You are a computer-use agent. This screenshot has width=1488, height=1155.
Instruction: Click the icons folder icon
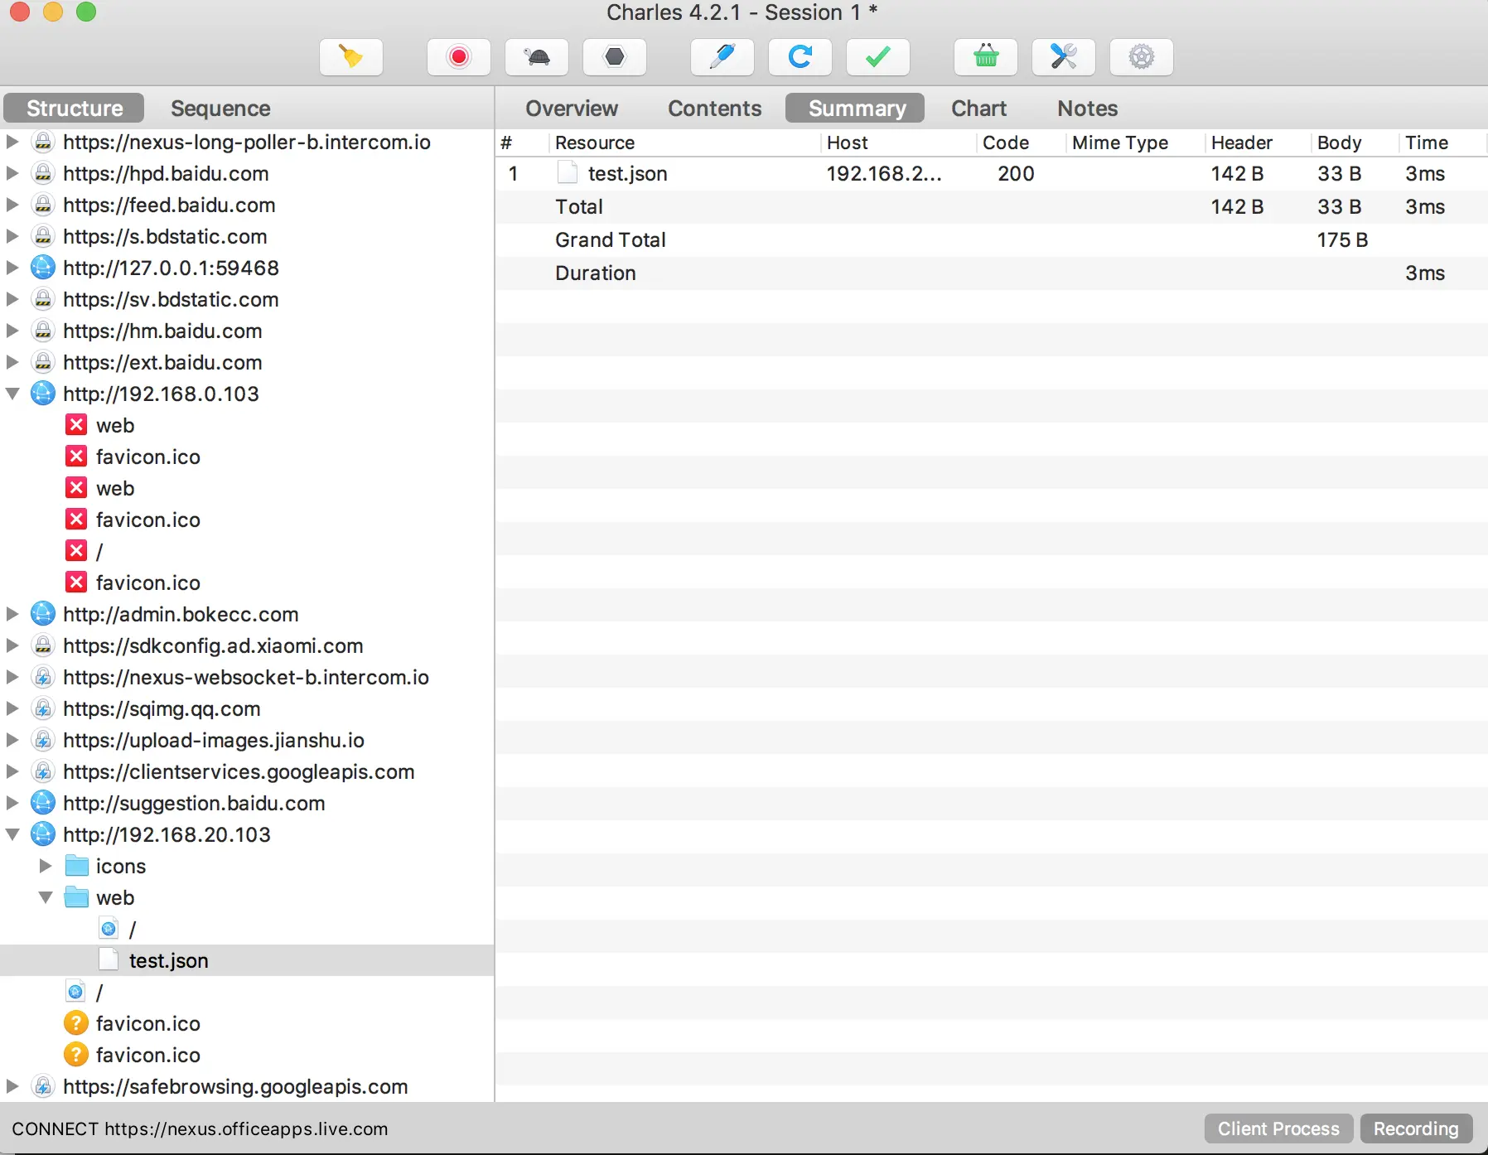(x=77, y=866)
